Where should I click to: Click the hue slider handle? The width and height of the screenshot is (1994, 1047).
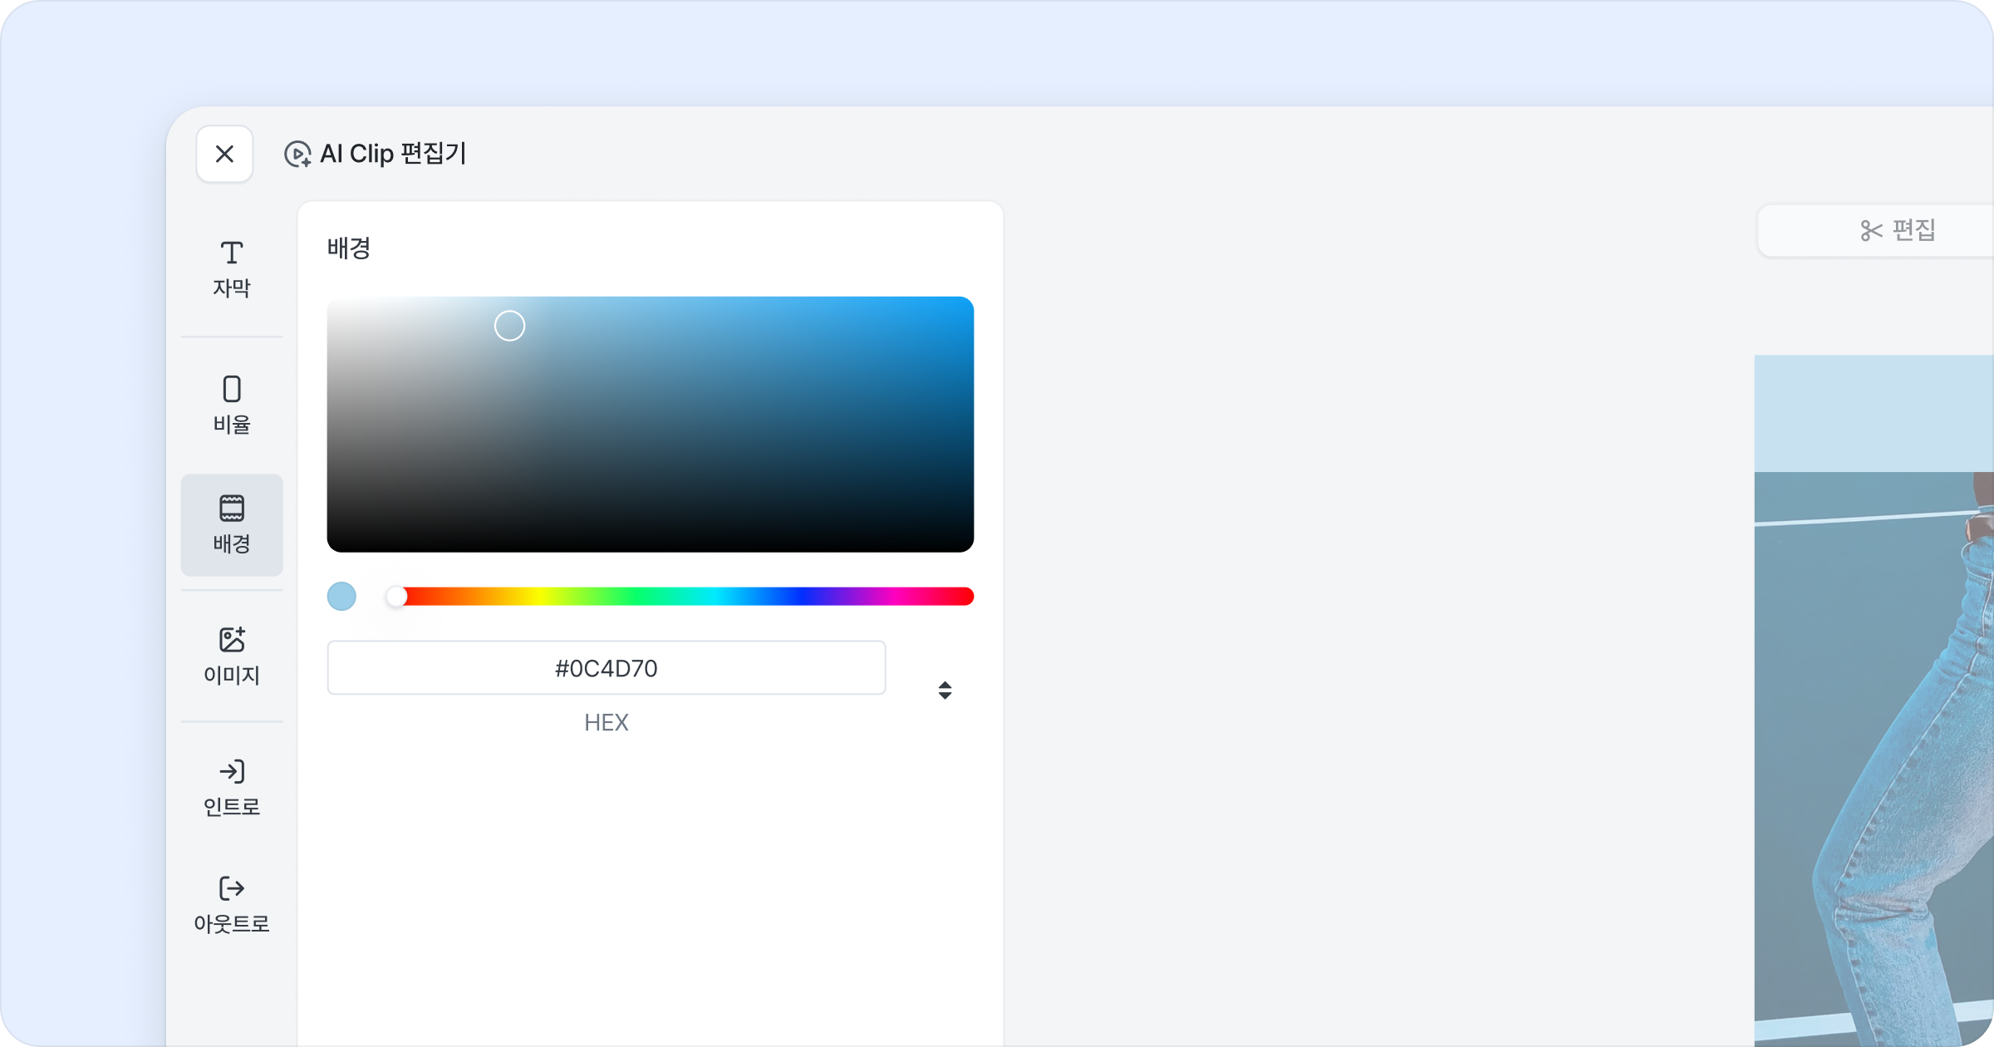pos(397,597)
